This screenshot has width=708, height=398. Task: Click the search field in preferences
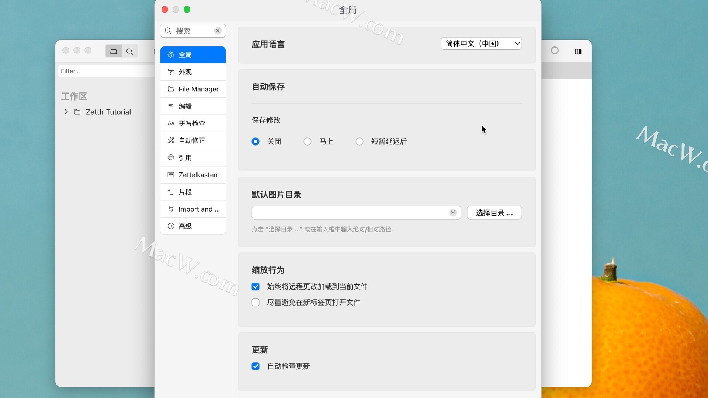[193, 31]
